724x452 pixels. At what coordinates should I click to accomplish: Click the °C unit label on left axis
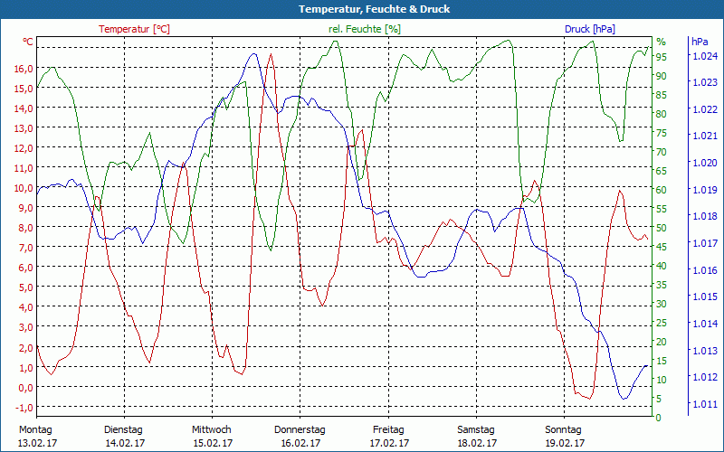28,42
